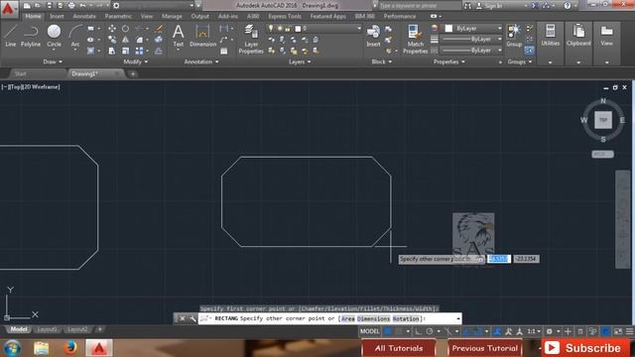Open the lineweight ByLayer dropdown
The image size is (635, 357).
(471, 40)
